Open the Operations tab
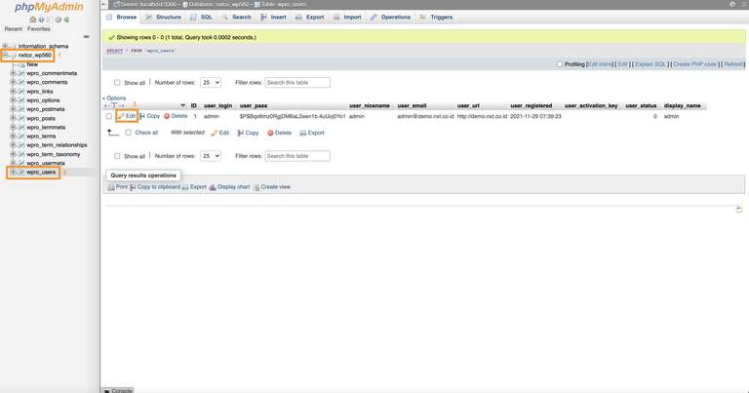This screenshot has height=393, width=749. 390,18
